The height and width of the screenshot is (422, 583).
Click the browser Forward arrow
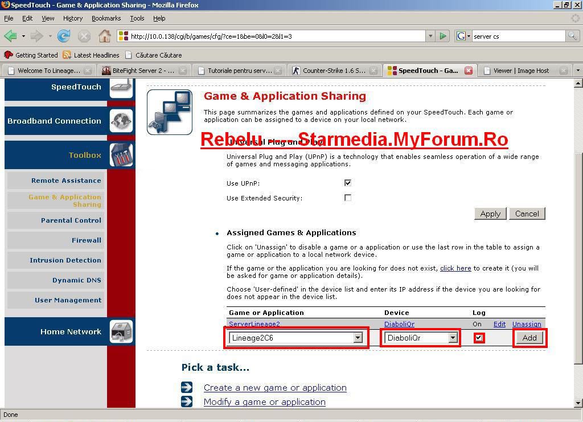pos(36,36)
